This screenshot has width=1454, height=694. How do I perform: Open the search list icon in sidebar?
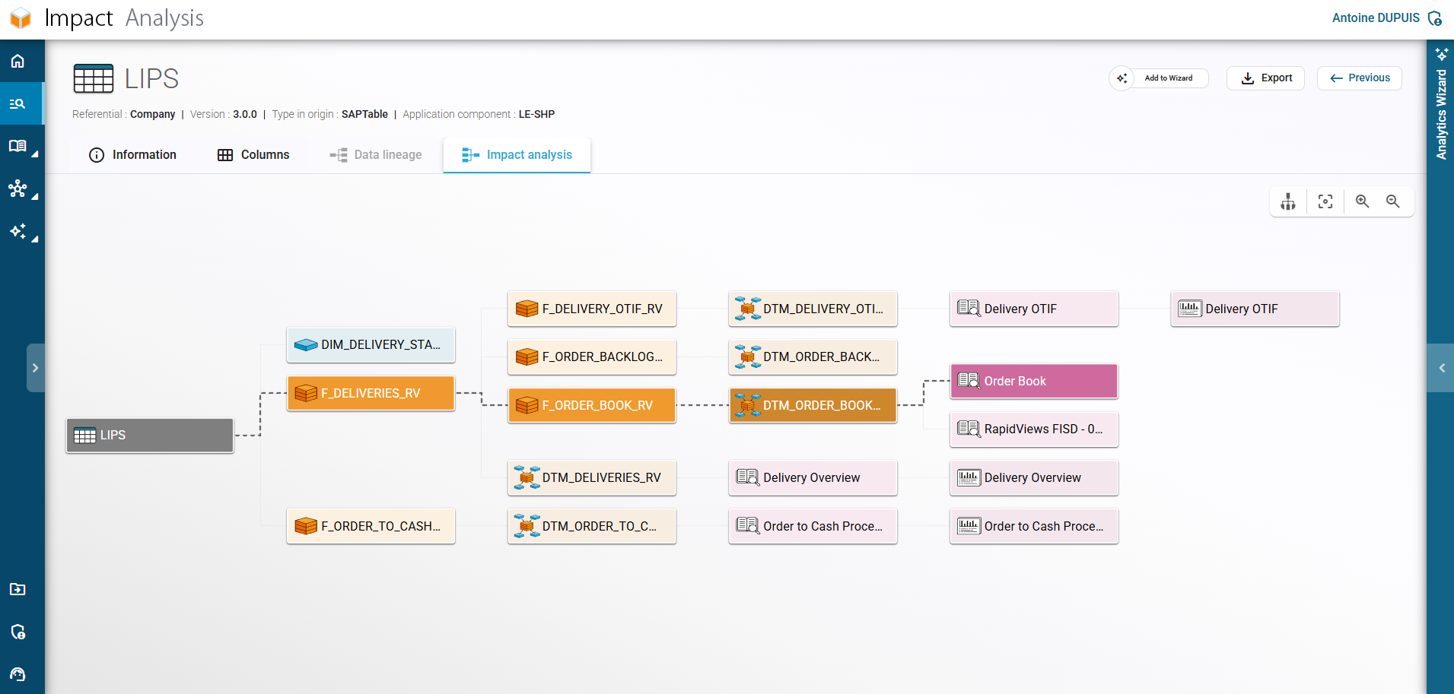[x=17, y=103]
